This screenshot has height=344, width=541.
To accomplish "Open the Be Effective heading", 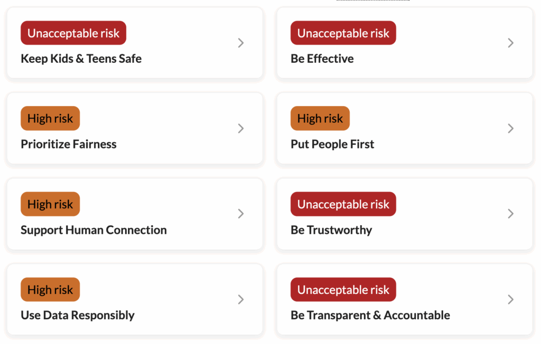I will point(322,59).
